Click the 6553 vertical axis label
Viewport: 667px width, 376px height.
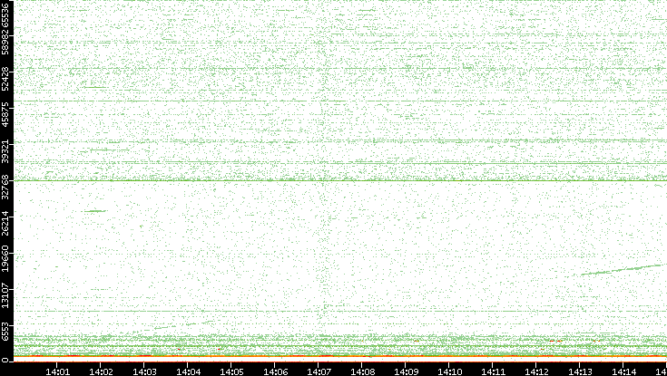pyautogui.click(x=5, y=333)
